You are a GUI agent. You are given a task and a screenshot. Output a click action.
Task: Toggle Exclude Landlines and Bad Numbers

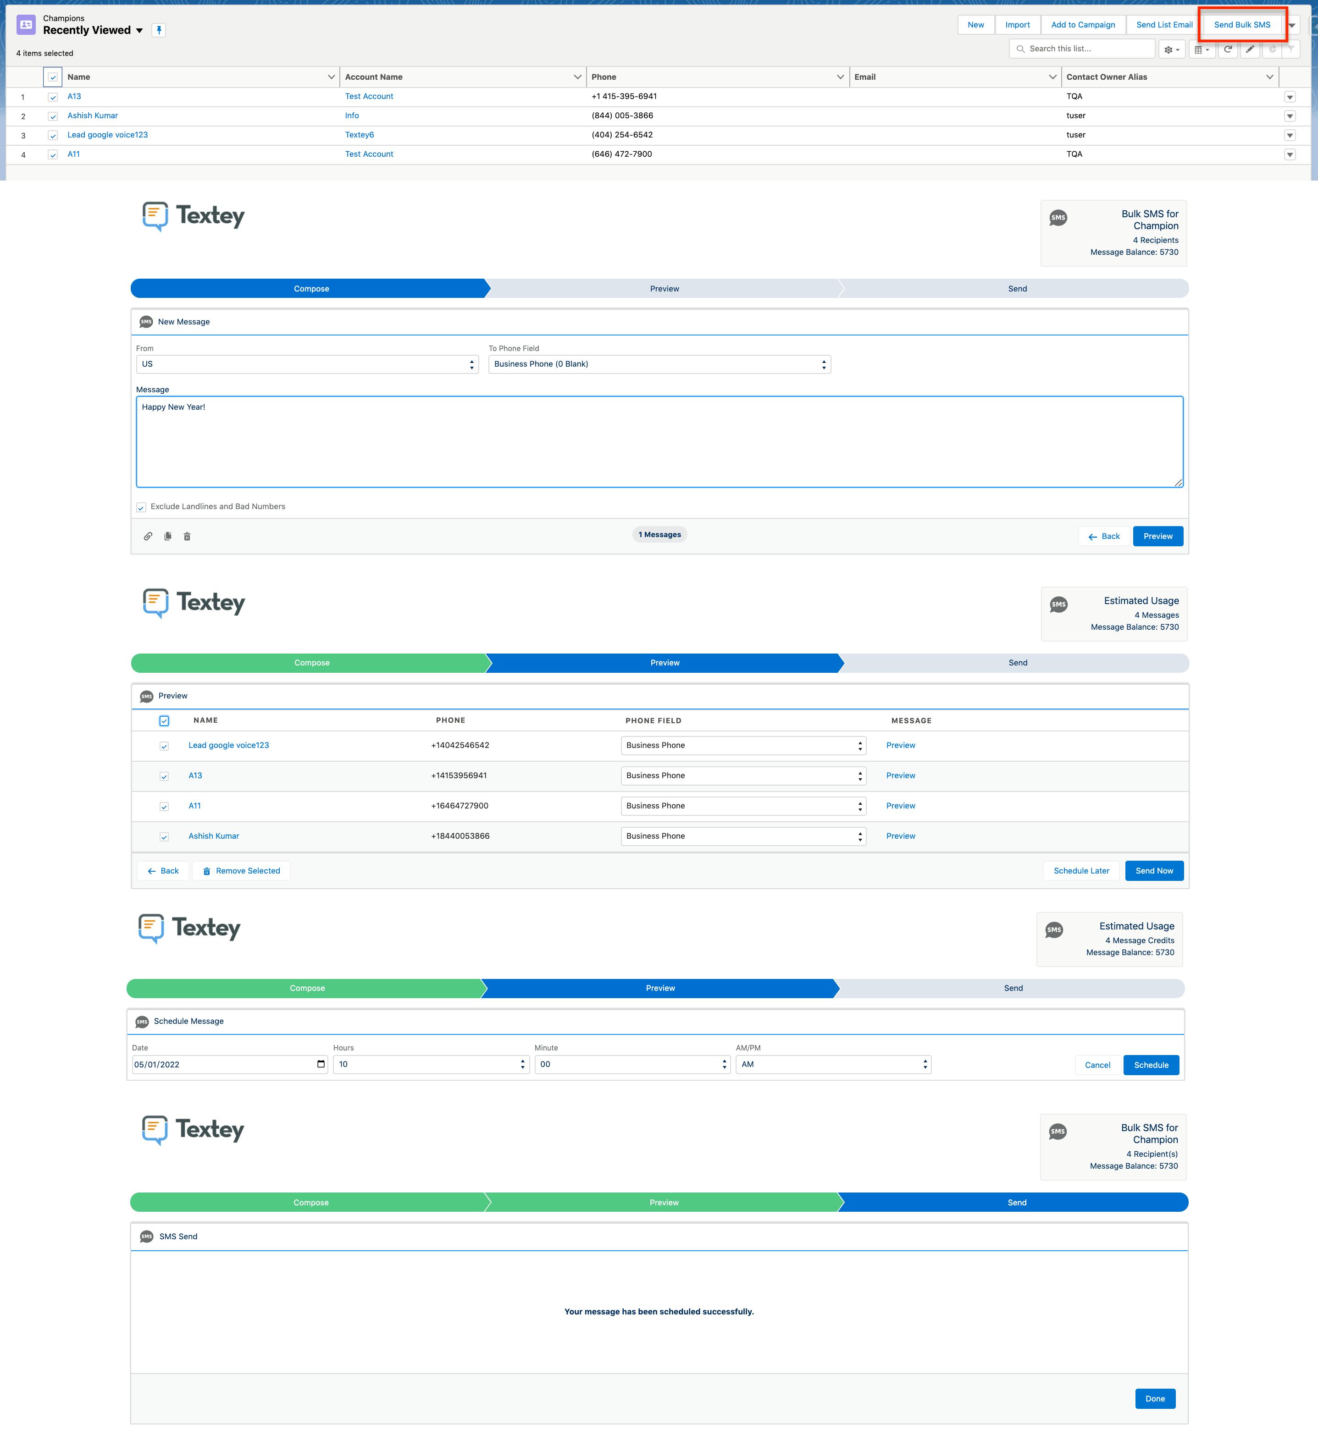(x=141, y=507)
